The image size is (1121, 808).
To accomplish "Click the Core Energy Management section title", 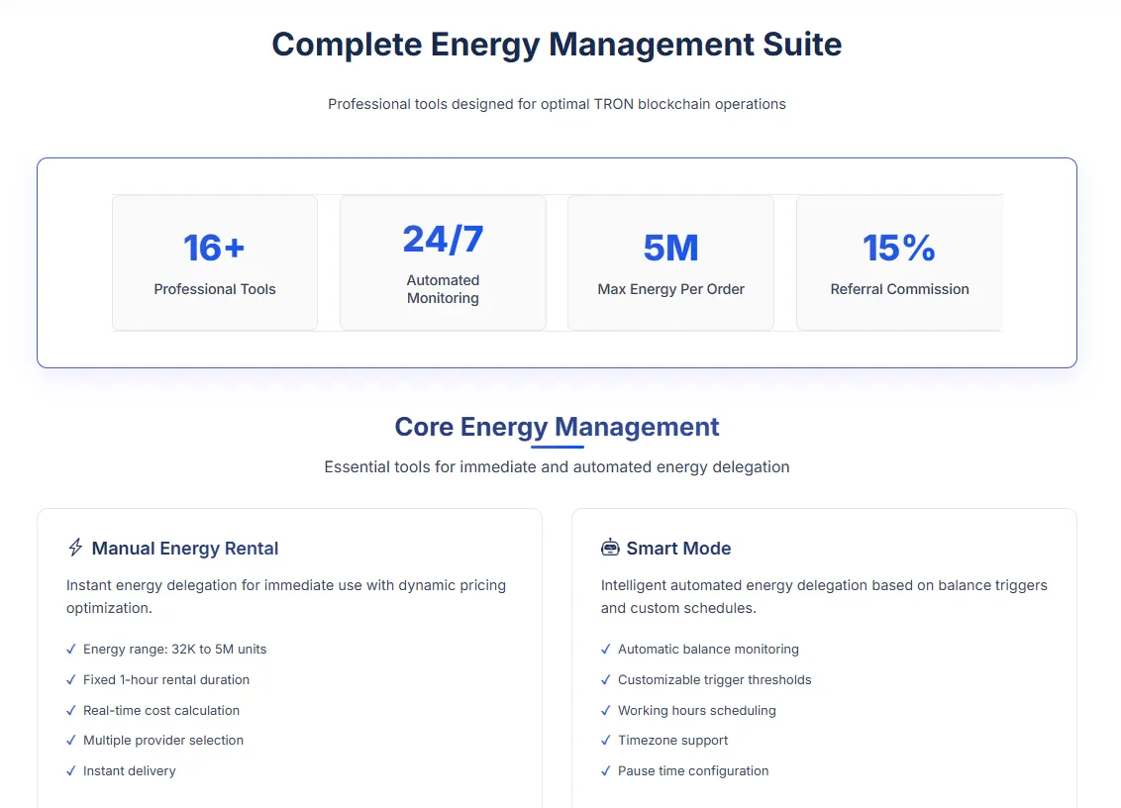I will (x=557, y=427).
